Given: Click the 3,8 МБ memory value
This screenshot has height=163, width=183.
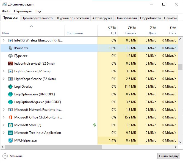Looking at the screenshot, I should click(x=131, y=71).
